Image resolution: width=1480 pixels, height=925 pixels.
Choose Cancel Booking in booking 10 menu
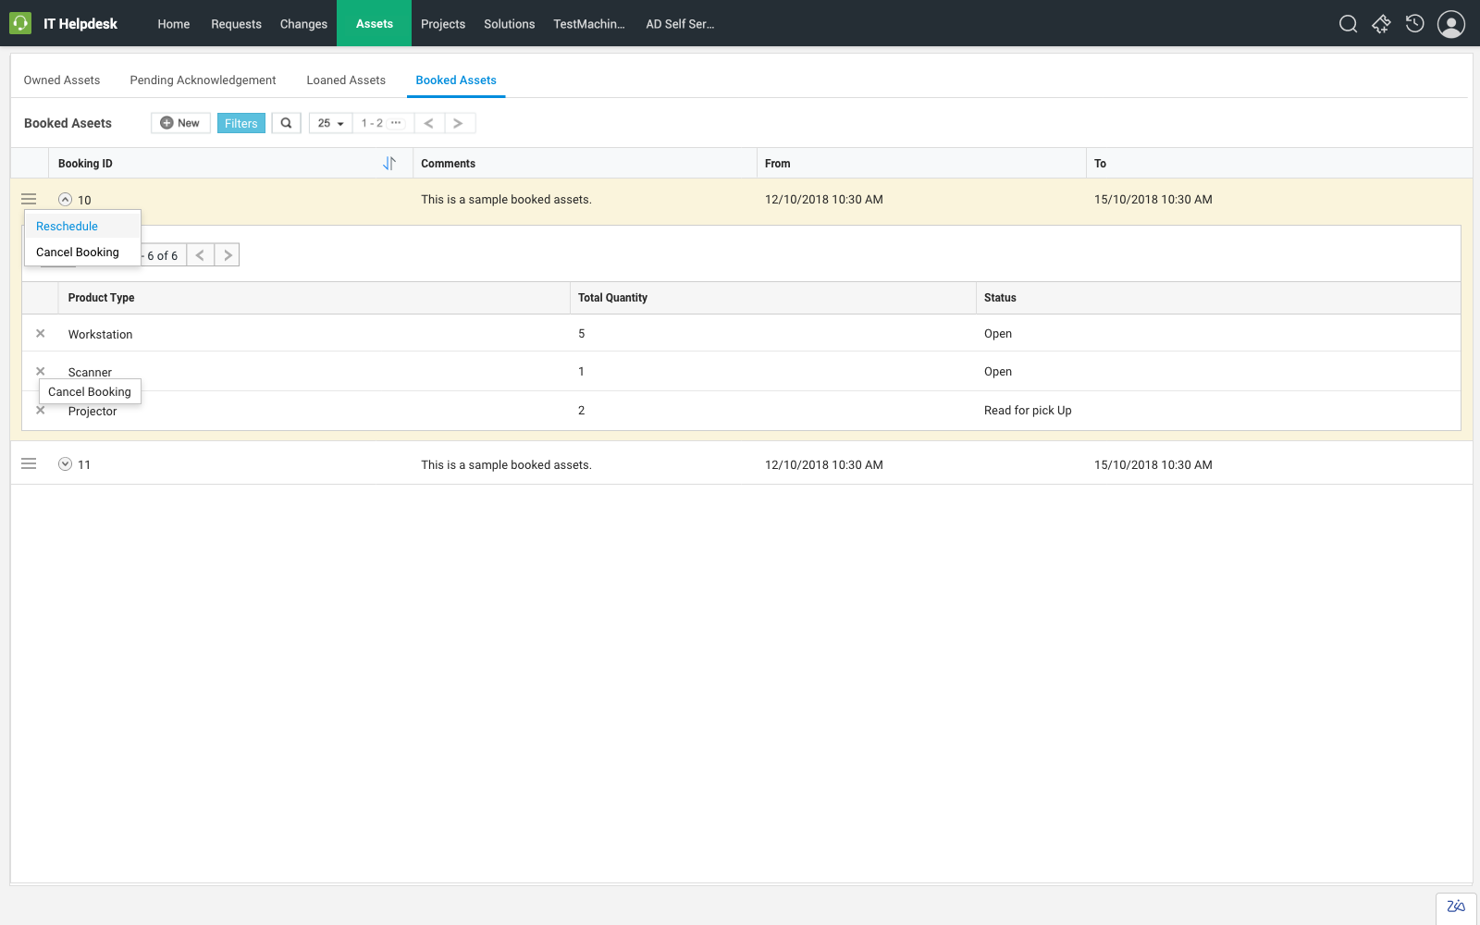pos(78,253)
